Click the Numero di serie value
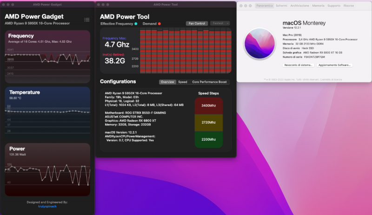372x215 pixels. point(314,57)
